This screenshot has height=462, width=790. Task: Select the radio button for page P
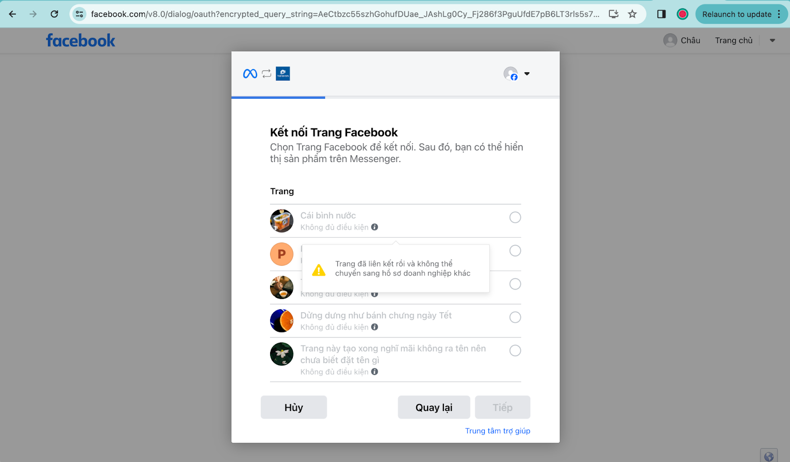[x=515, y=251]
